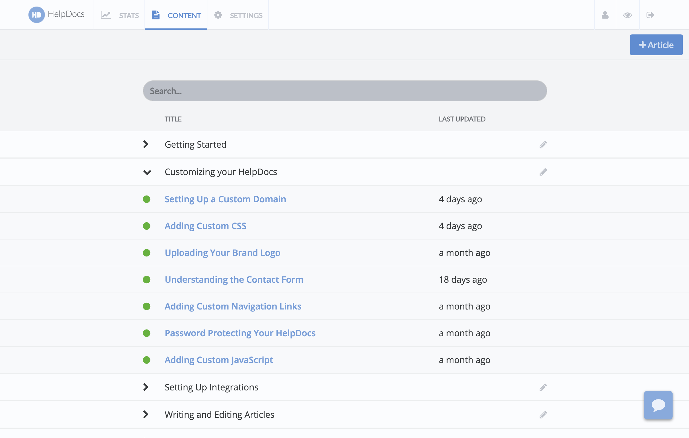The height and width of the screenshot is (438, 689).
Task: Open the SETTINGS tab
Action: pyautogui.click(x=238, y=15)
